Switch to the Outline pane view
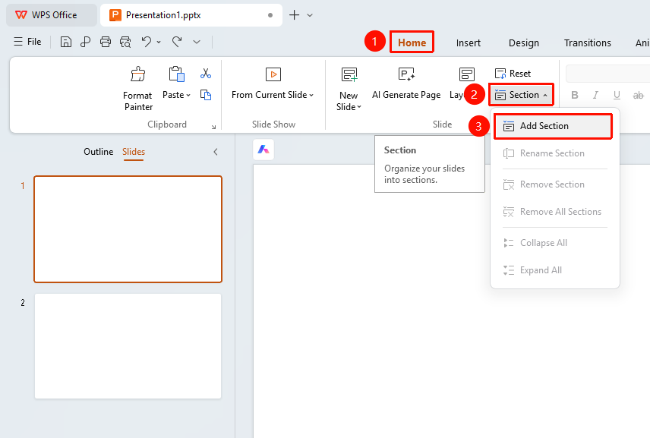Screen dimensions: 650x438 98,152
